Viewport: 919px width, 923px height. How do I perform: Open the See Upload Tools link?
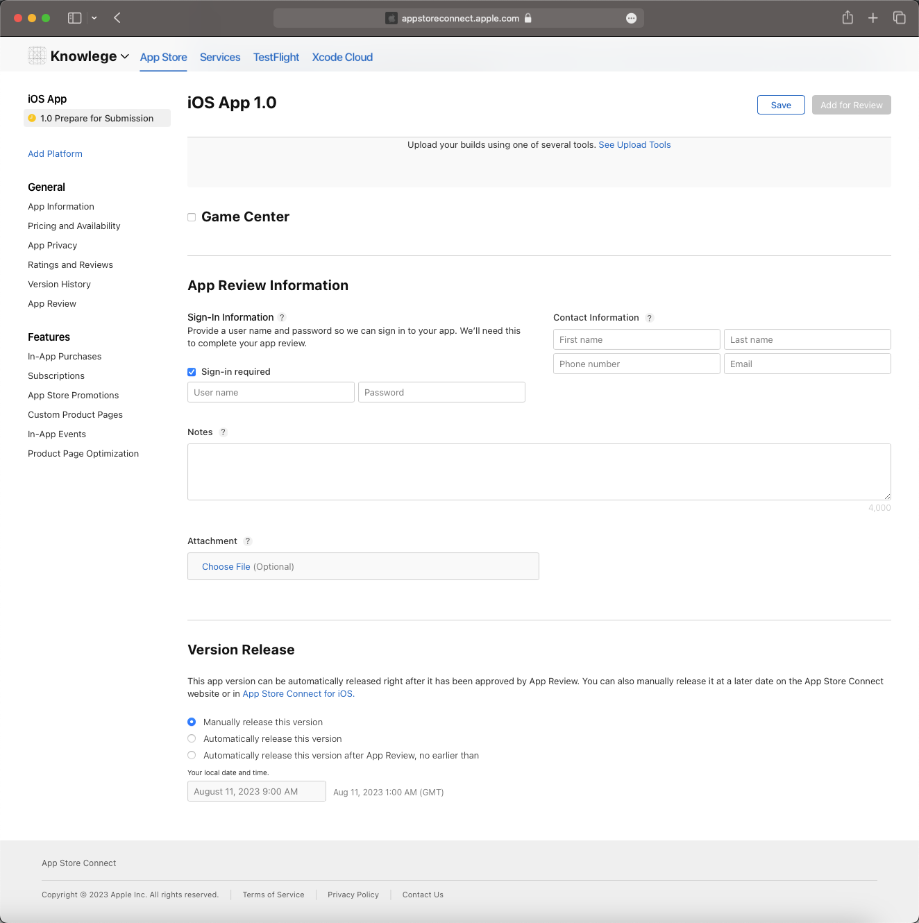click(x=634, y=144)
